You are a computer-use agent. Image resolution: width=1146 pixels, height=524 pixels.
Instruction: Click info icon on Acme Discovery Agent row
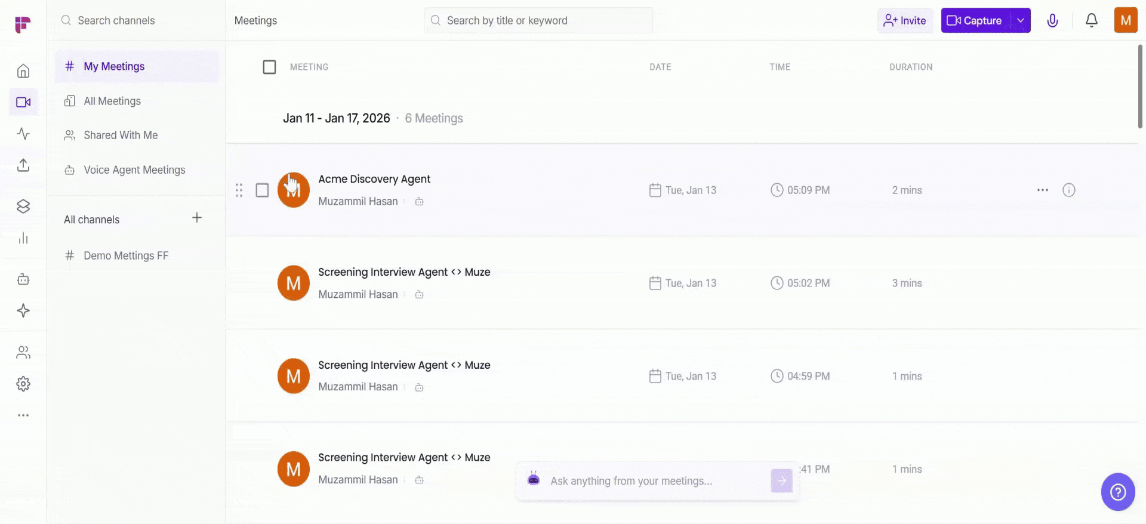(1069, 190)
